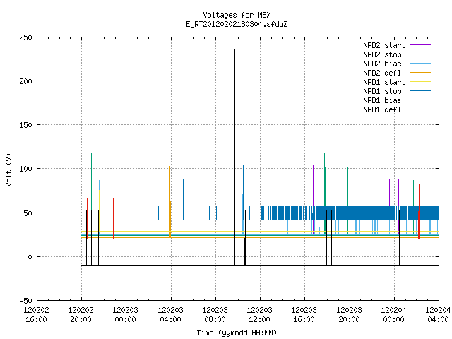This screenshot has height=339, width=452.
Task: Click the y-axis tick value 200
Action: click(25, 81)
